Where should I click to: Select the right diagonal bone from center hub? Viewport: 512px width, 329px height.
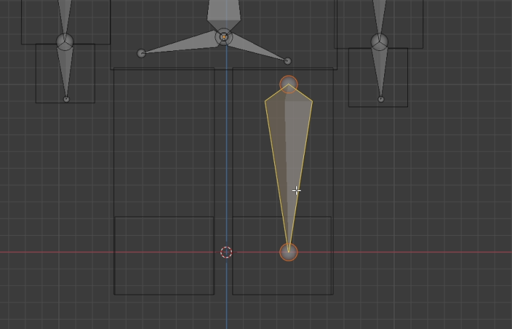(256, 47)
